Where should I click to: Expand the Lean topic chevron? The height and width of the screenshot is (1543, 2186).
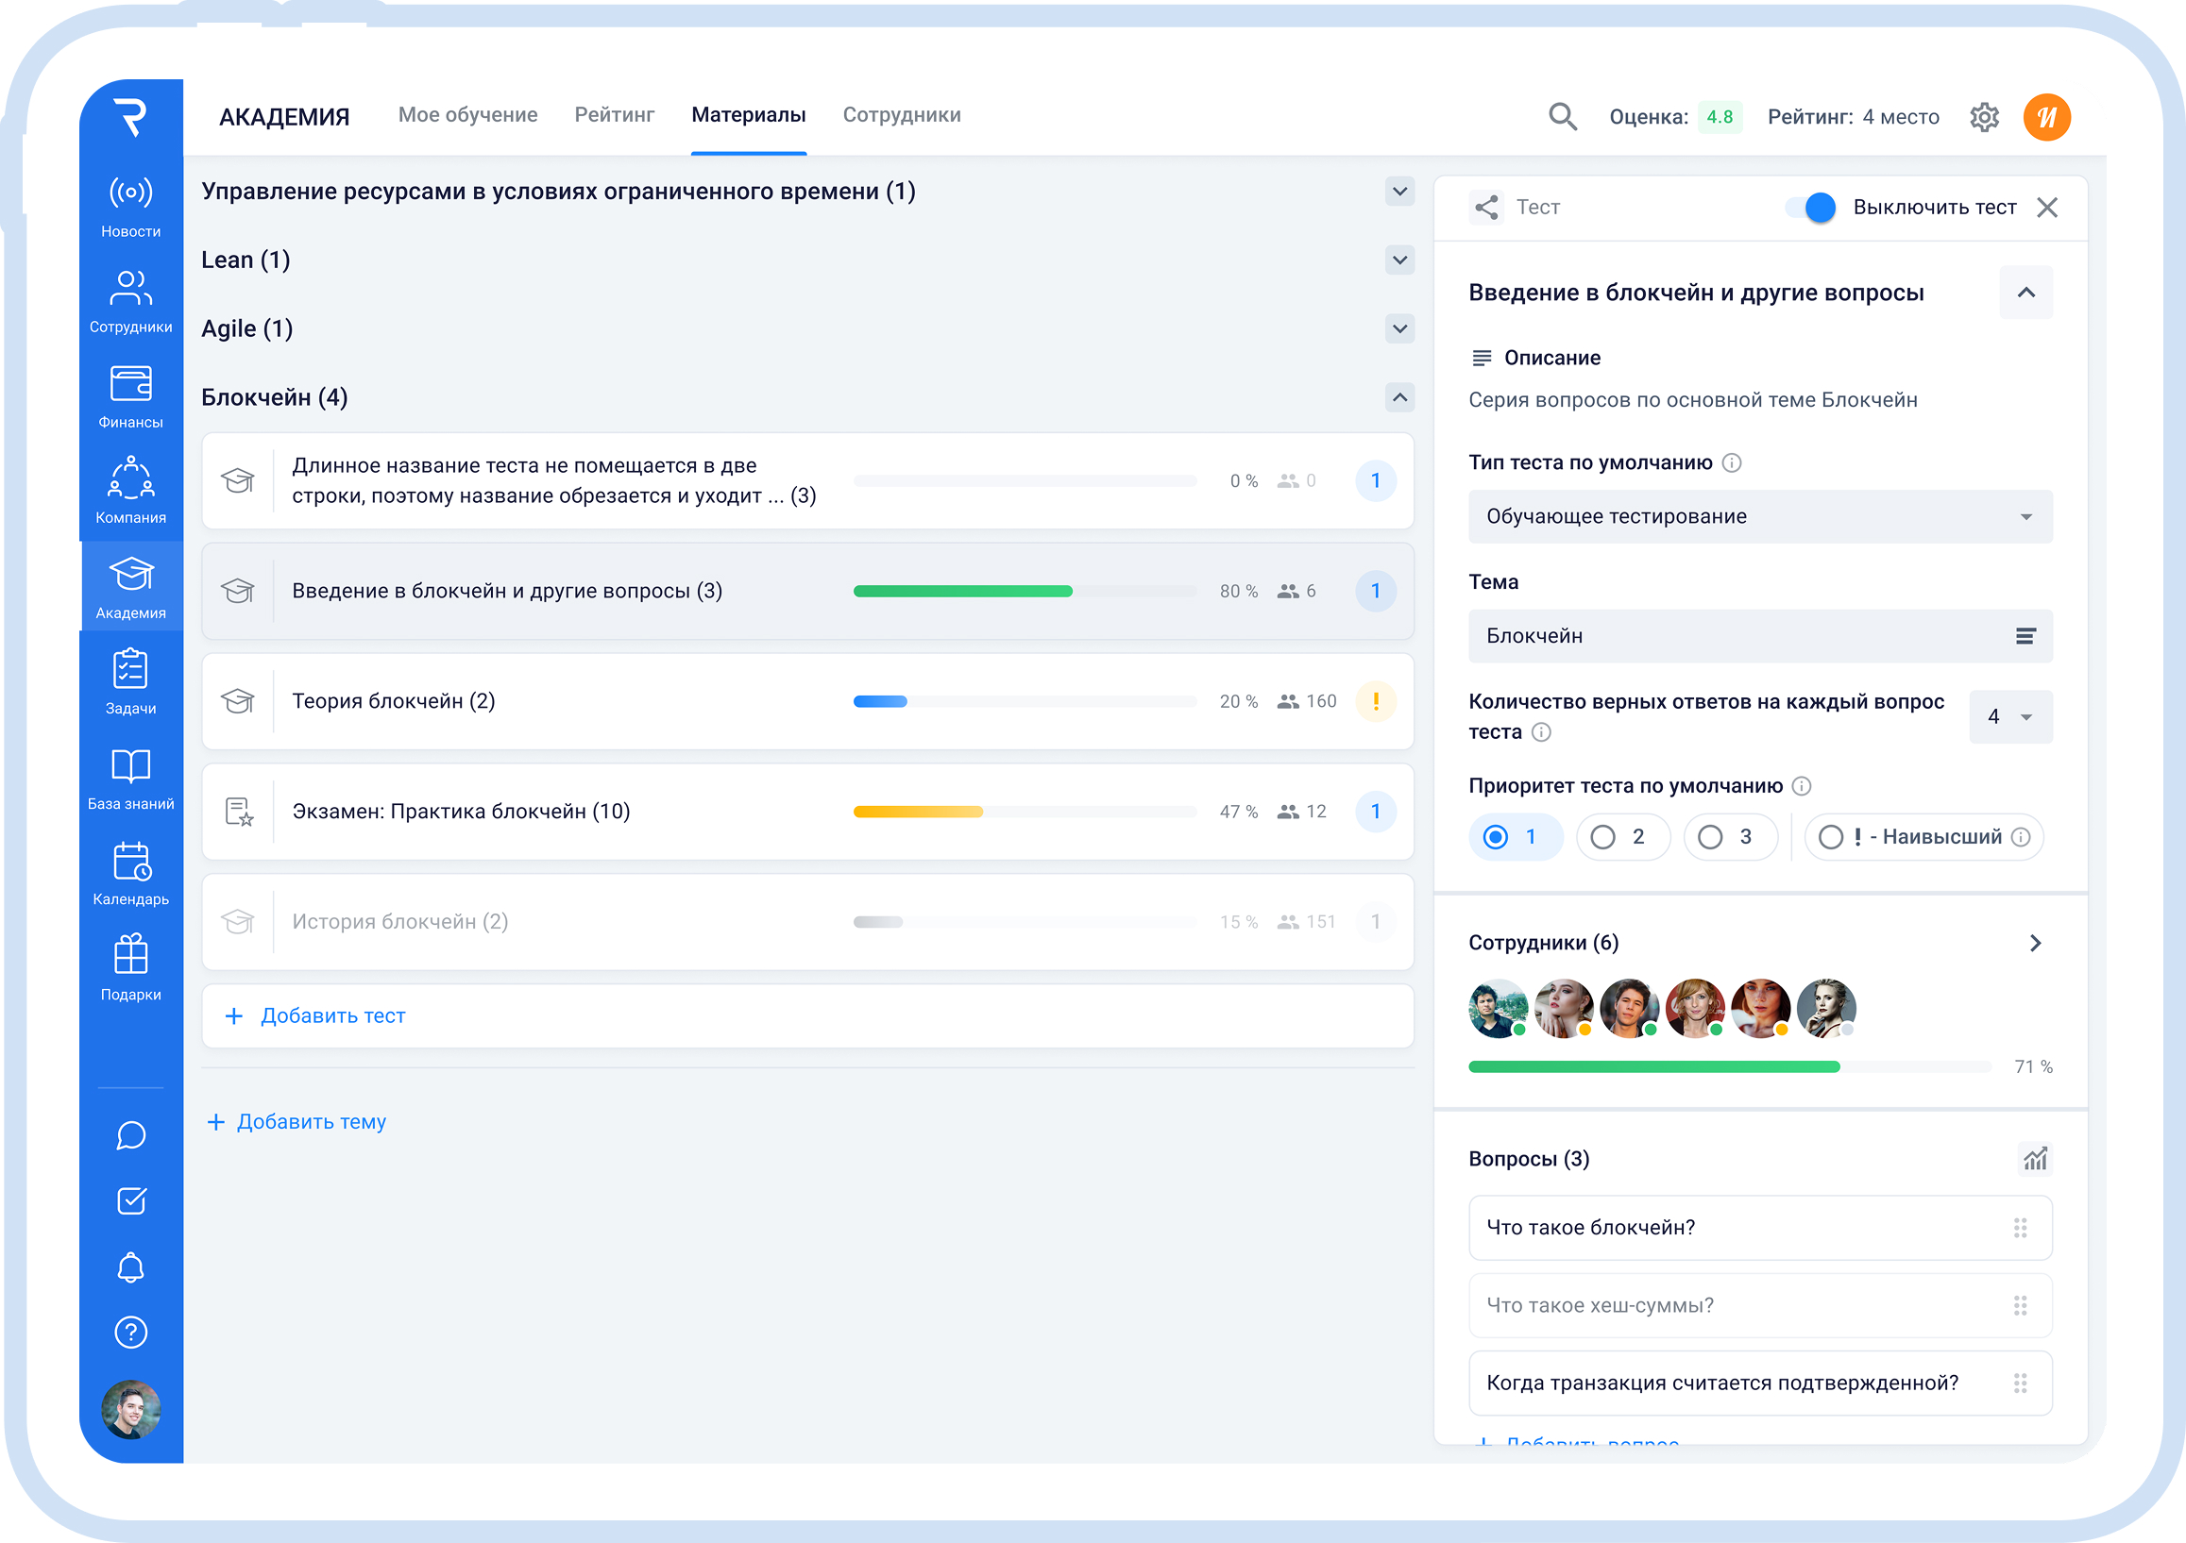1399,260
